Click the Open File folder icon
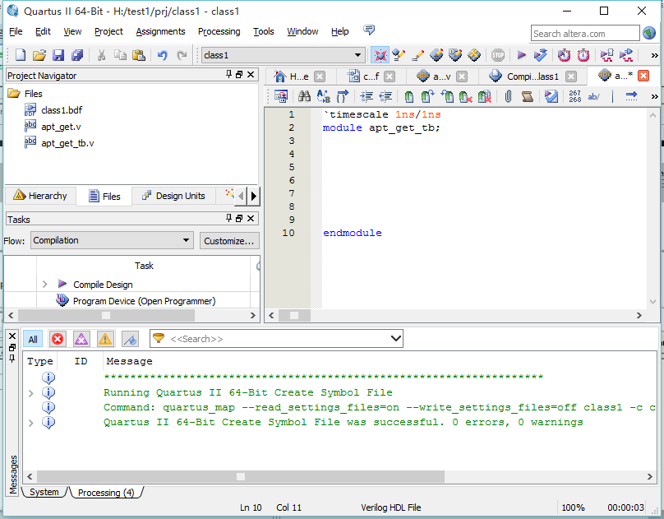The width and height of the screenshot is (664, 519). [x=39, y=55]
